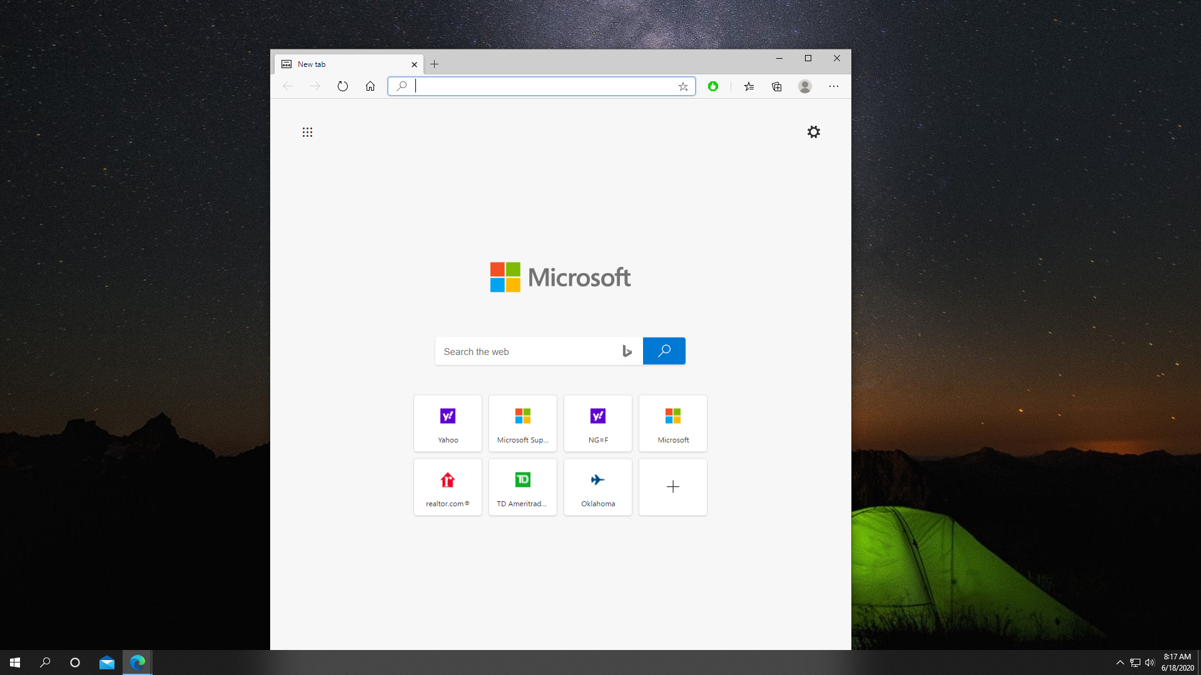Open Windows taskbar search
Viewport: 1201px width, 675px height.
[45, 662]
